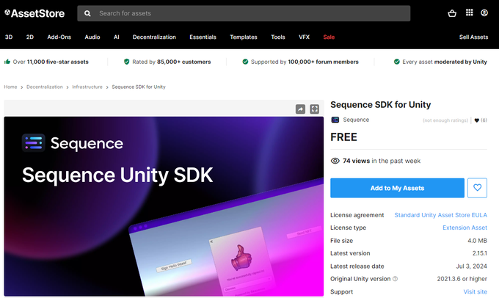499x298 pixels.
Task: Open the Add-Ons category menu
Action: pos(59,37)
